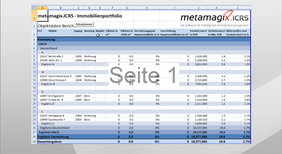Click the 'Ergebnis N' cell
The height and width of the screenshot is (154, 282).
(48, 64)
